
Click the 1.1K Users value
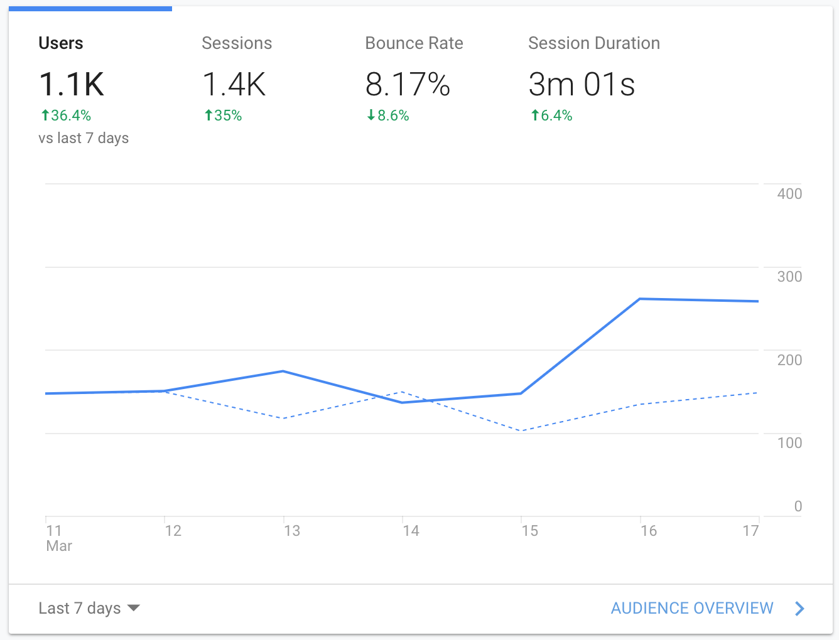click(72, 84)
